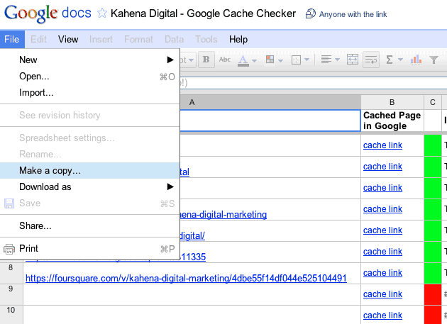Click the filter funnel icon
The image size is (447, 324).
click(434, 60)
